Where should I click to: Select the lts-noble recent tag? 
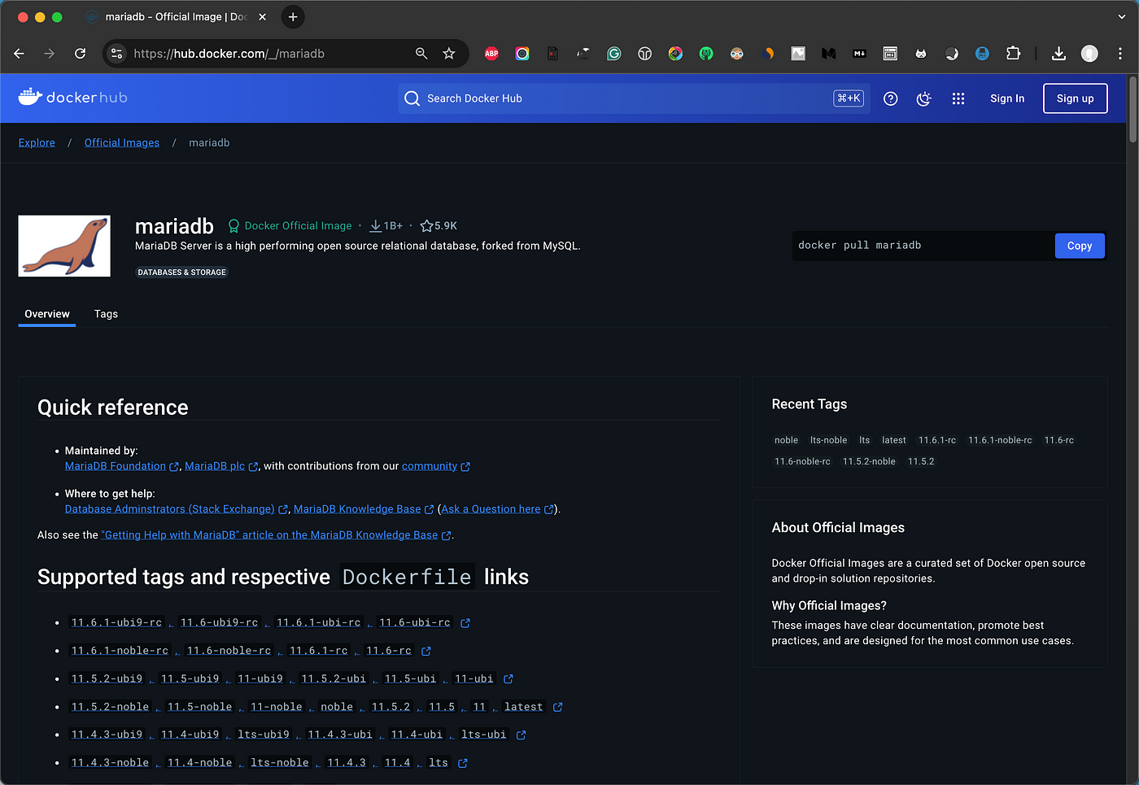pyautogui.click(x=828, y=440)
